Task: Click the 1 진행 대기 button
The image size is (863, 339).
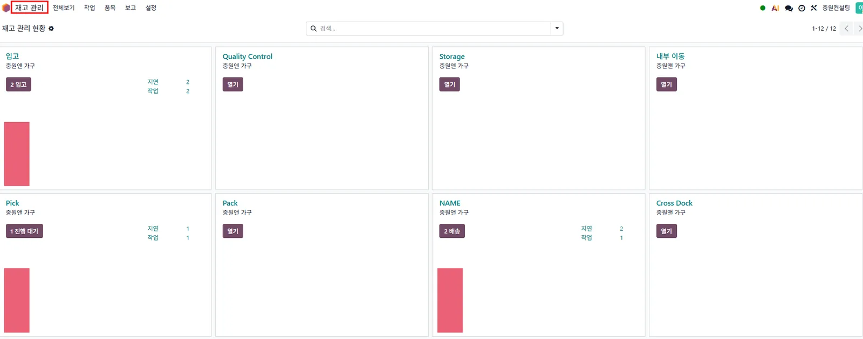Action: click(x=24, y=231)
